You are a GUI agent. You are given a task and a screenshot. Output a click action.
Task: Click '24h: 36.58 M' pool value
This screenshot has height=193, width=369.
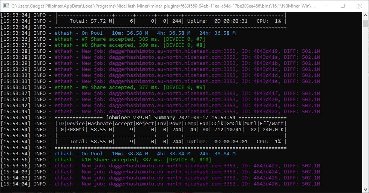[x=217, y=33]
